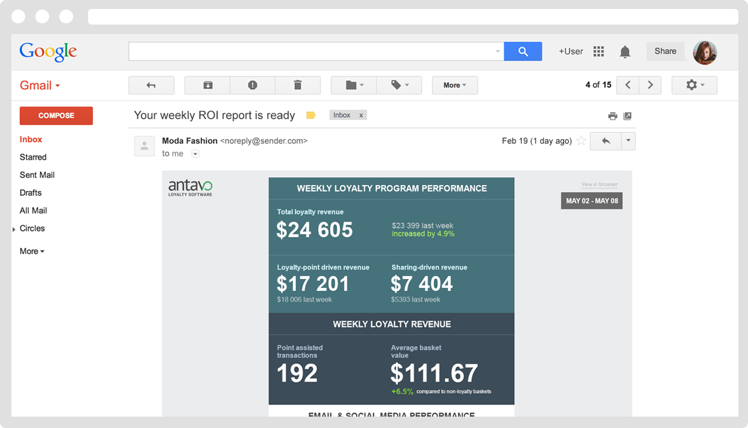Click the $24 605 total revenue figure

click(315, 230)
